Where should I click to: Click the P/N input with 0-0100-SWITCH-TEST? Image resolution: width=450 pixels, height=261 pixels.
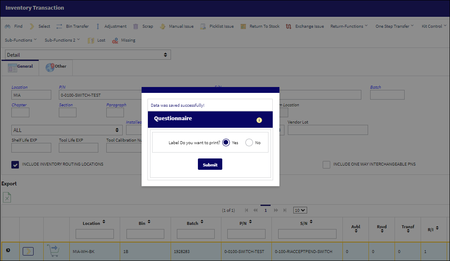coord(100,95)
